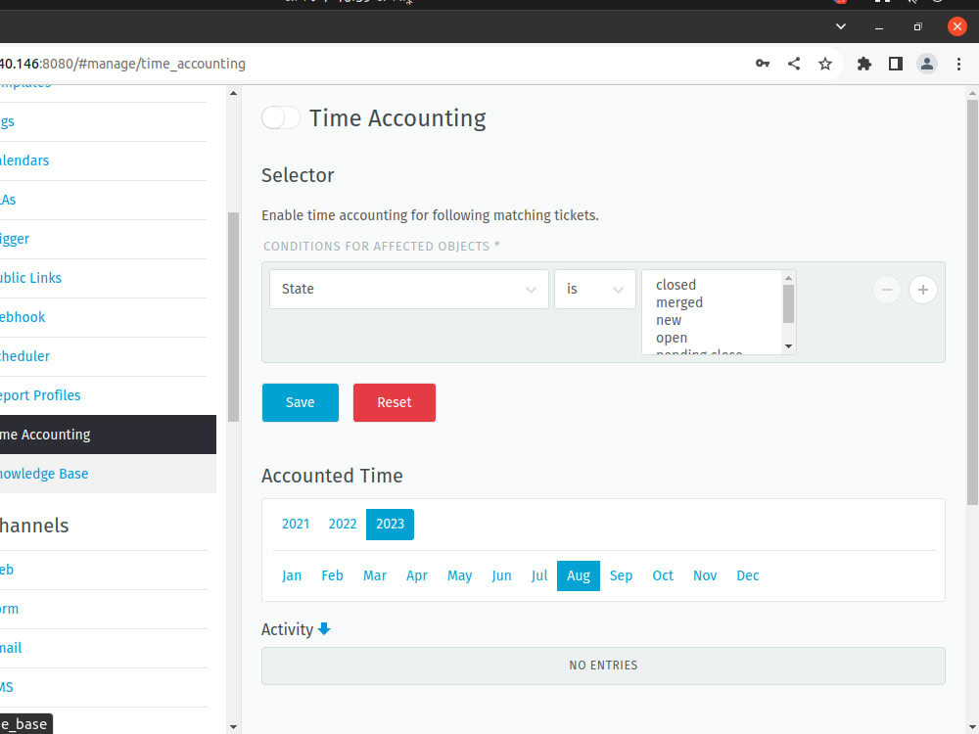Click the Activity sort arrow icon
Image resolution: width=979 pixels, height=734 pixels.
[323, 629]
